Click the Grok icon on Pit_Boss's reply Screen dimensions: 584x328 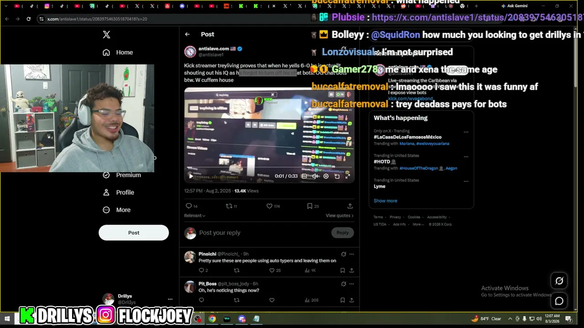344,284
